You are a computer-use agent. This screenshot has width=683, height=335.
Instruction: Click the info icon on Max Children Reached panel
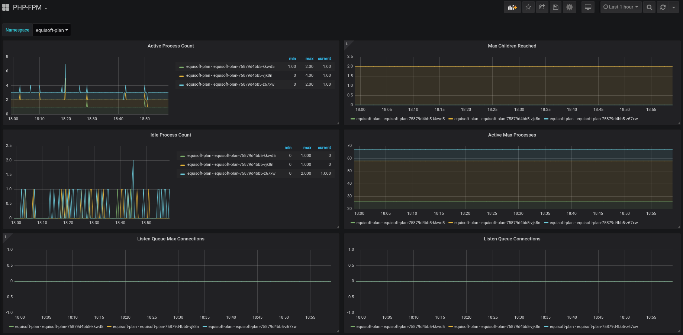(347, 44)
